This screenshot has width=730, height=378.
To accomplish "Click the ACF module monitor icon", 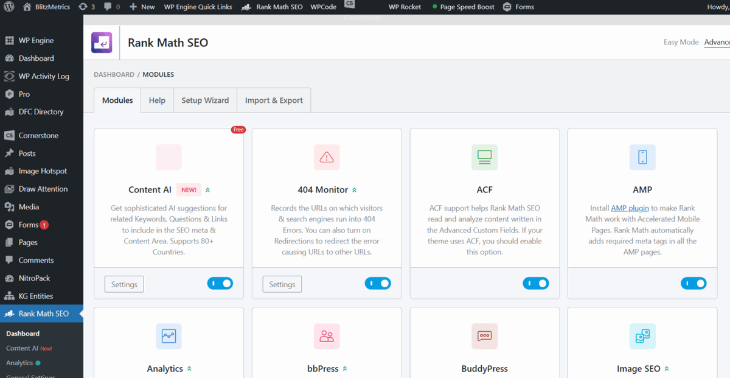I will [484, 157].
